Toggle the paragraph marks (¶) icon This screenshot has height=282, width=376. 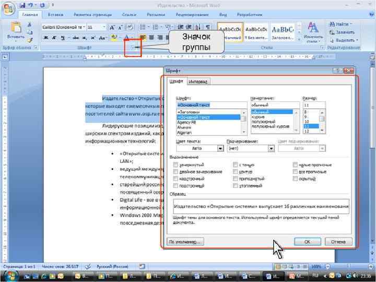[x=208, y=27]
